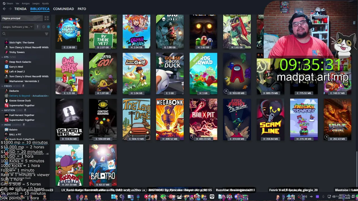
Task: Open the Content Warning cover
Action: tap(103, 119)
